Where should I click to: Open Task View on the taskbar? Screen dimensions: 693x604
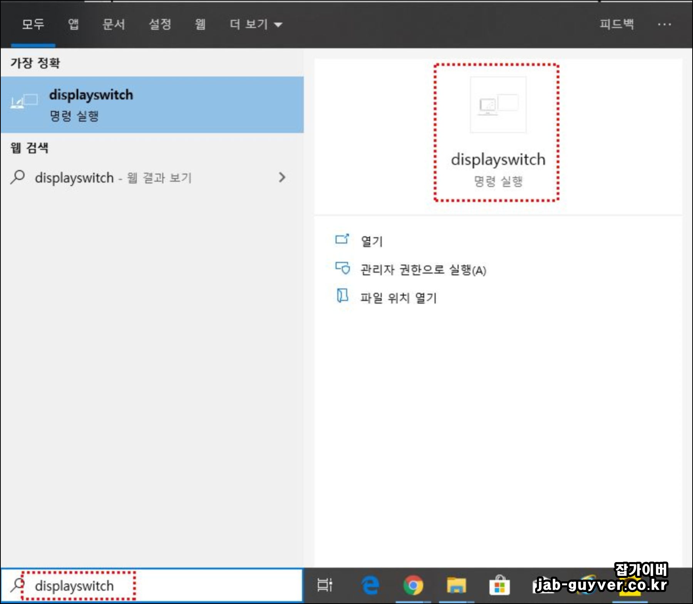coord(325,585)
